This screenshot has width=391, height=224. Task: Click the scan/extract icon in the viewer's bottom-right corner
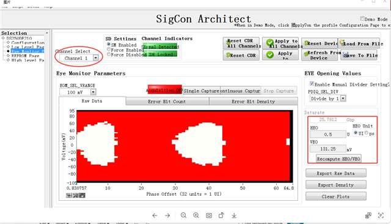pyautogui.click(x=381, y=215)
